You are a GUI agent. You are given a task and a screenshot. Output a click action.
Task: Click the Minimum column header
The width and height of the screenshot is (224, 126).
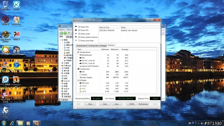(x=105, y=49)
